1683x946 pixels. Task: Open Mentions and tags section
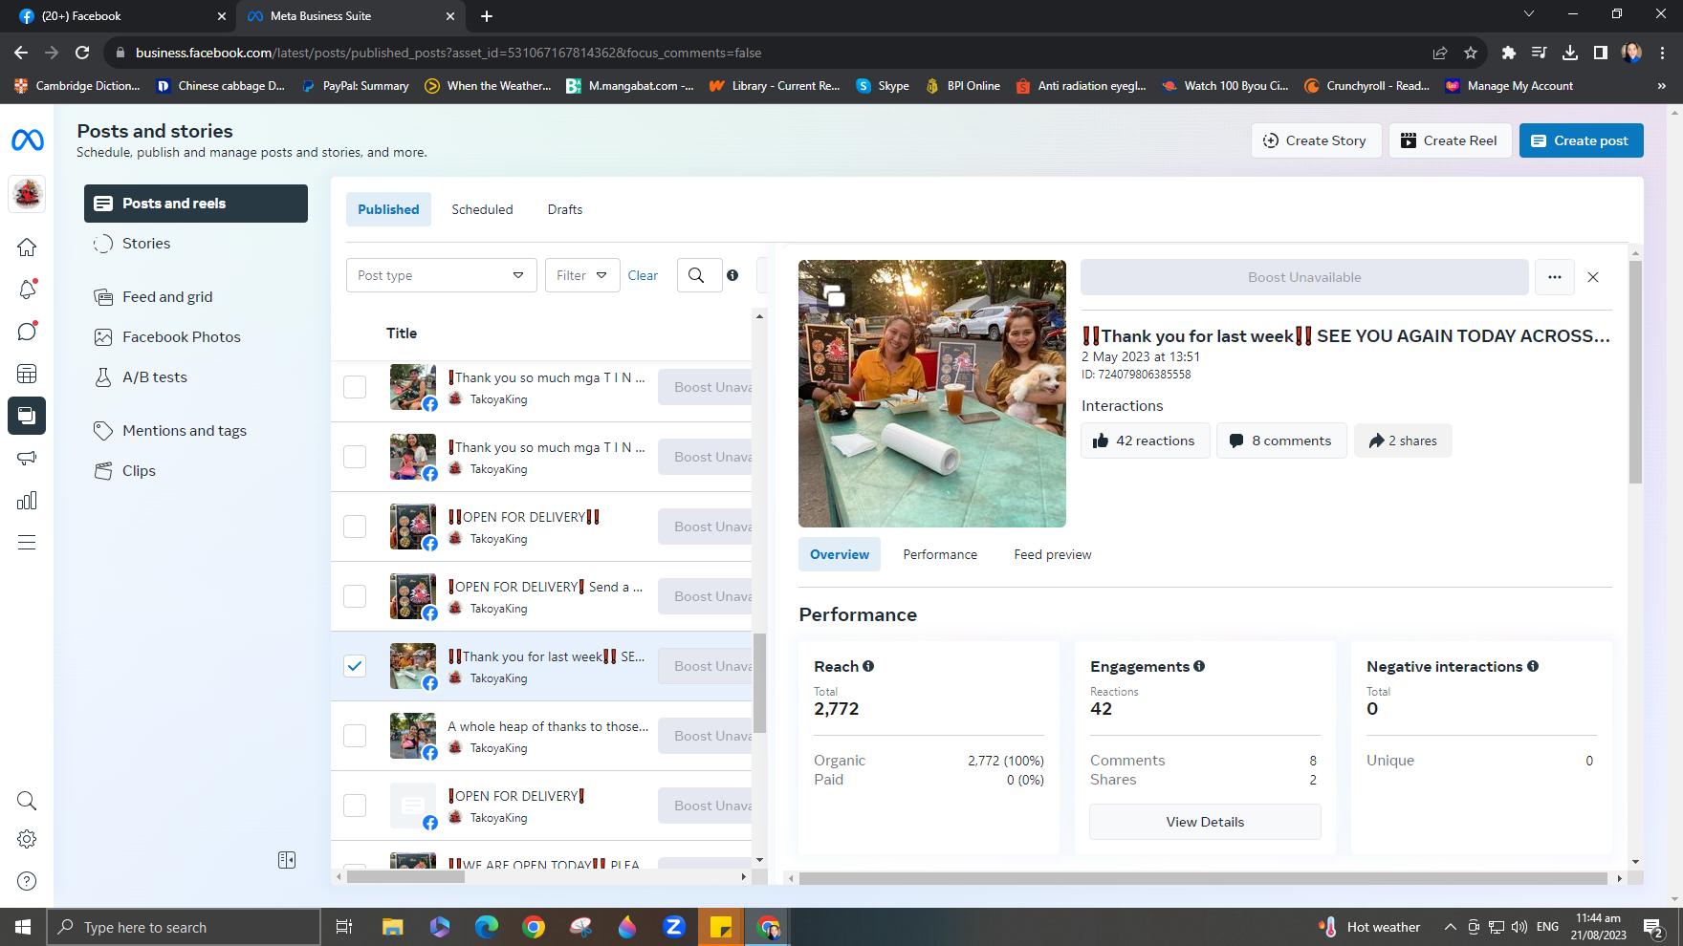(196, 431)
